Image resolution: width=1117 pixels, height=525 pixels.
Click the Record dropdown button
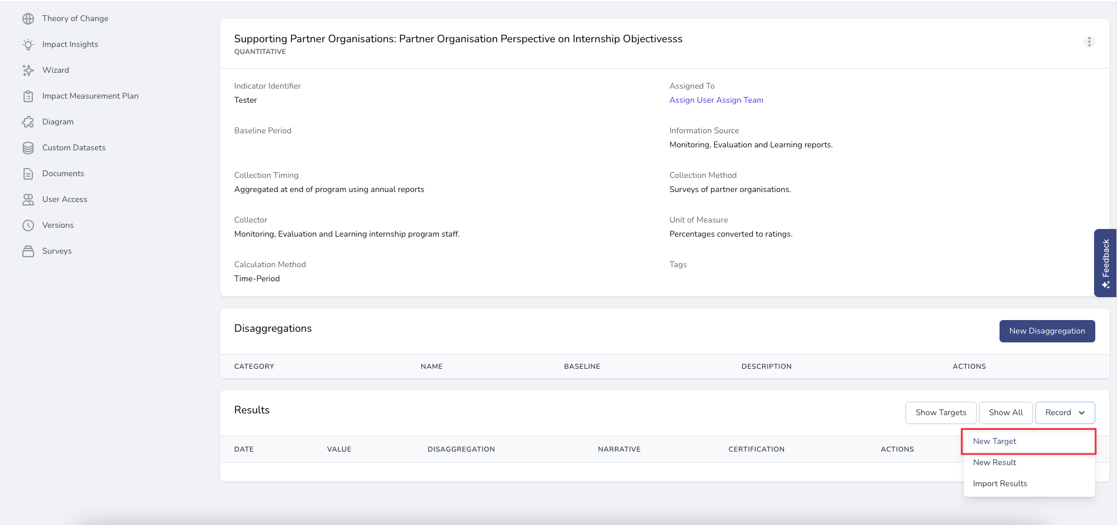(1065, 412)
